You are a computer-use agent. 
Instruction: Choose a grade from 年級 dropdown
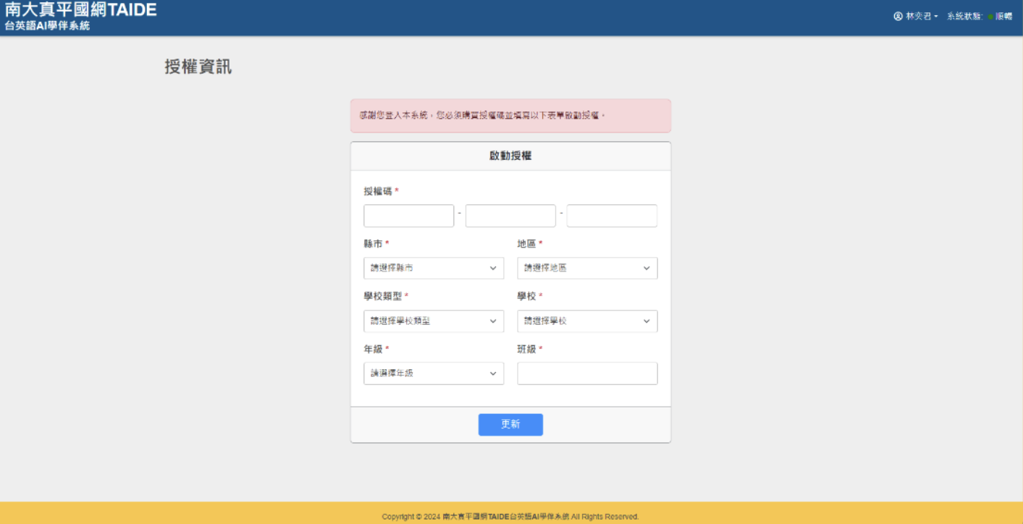click(434, 373)
